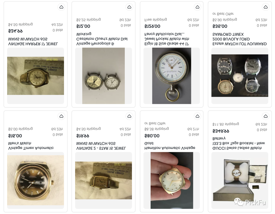
Task: Click the heart on the GUCCI Ladies Watch listing
Action: click(266, 116)
